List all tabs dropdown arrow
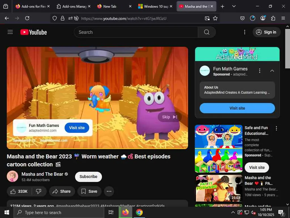 point(234,6)
